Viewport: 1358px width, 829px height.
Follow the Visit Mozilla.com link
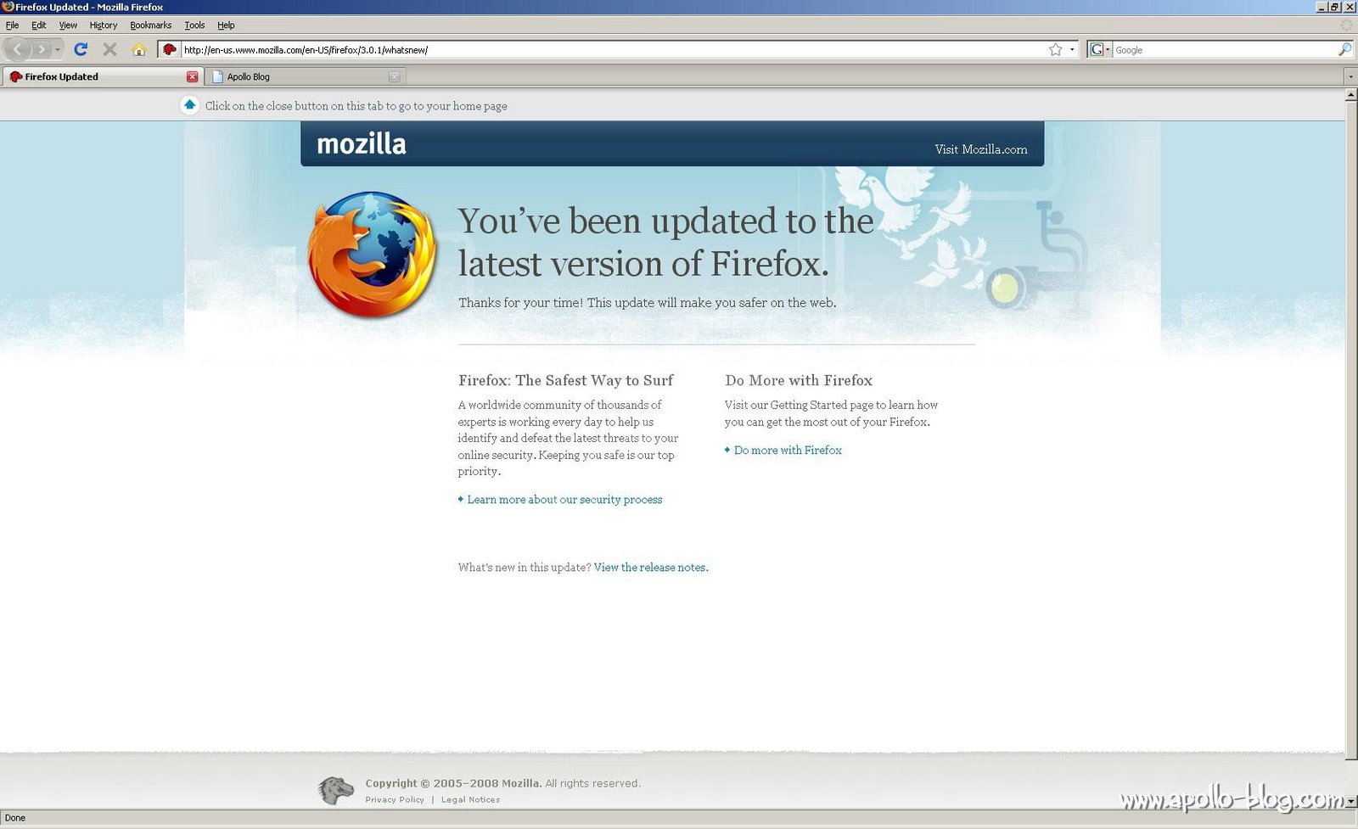pyautogui.click(x=981, y=149)
